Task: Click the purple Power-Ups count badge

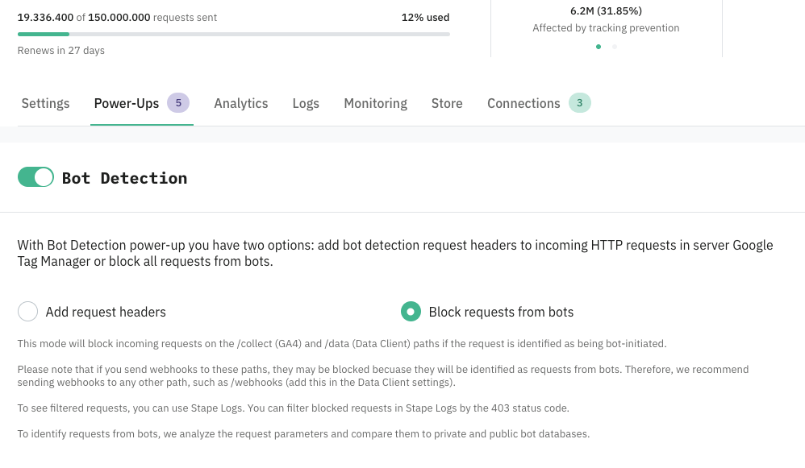Action: (x=178, y=103)
